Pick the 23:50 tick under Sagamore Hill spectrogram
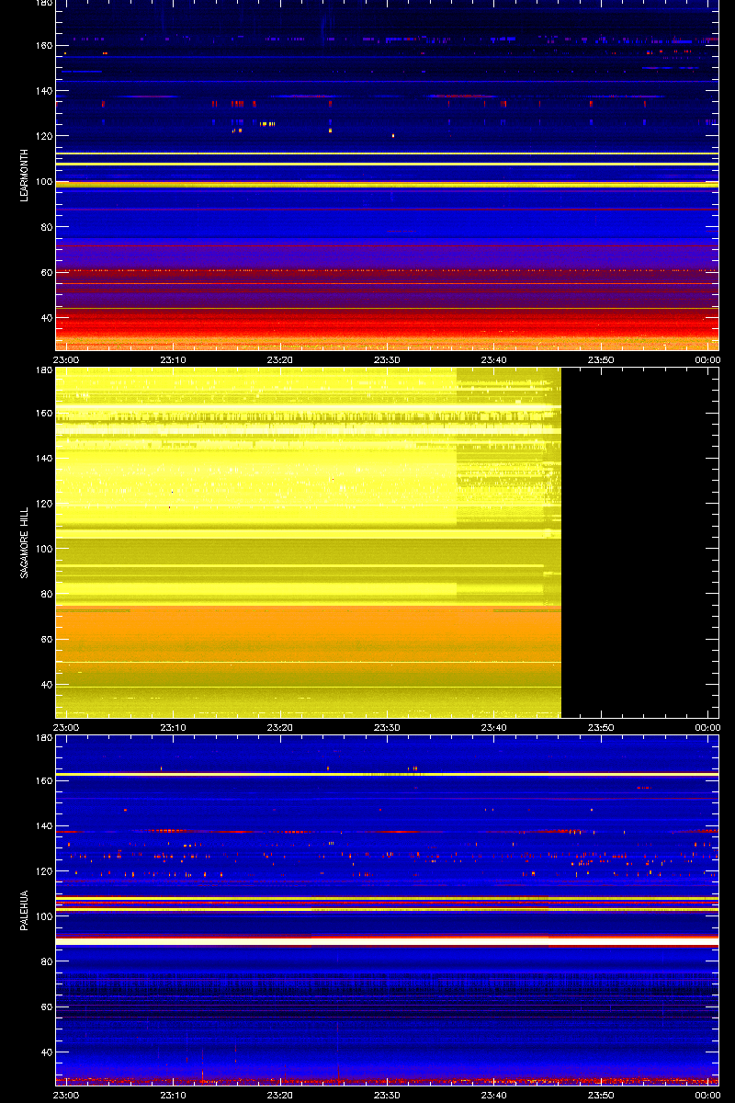735x1103 pixels. click(601, 728)
